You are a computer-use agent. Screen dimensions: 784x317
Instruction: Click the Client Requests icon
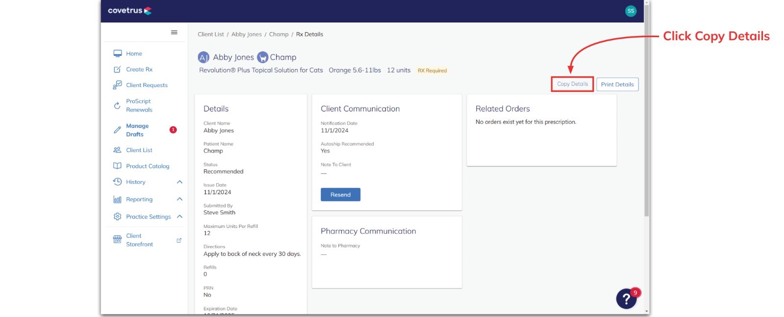coord(117,85)
